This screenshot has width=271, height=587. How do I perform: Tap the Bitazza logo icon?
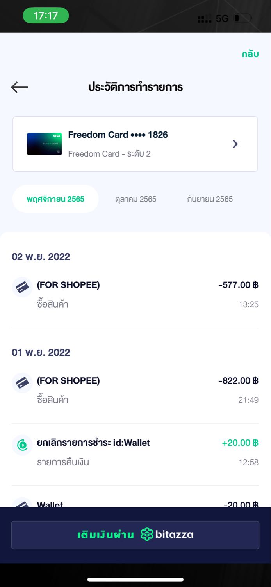pos(147,535)
